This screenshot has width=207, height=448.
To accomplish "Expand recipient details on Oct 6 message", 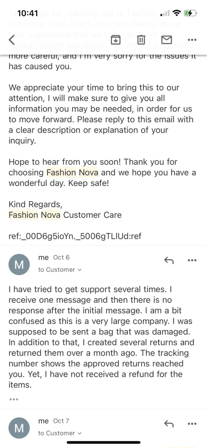I will pyautogui.click(x=60, y=270).
